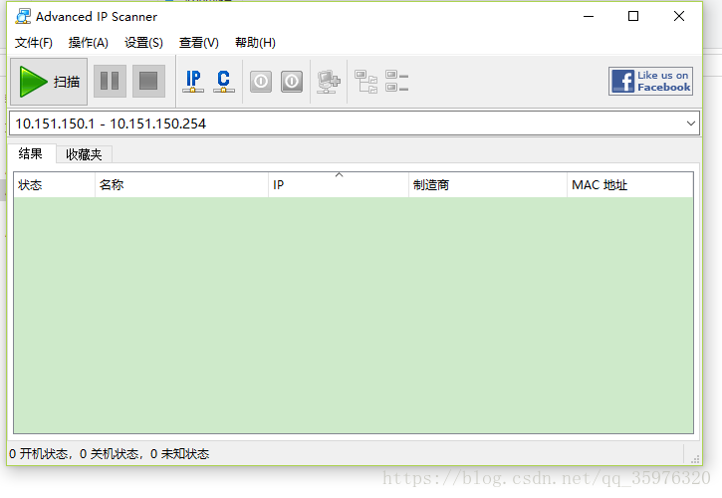Click the collapse all list icon
Image resolution: width=722 pixels, height=498 pixels.
point(397,81)
